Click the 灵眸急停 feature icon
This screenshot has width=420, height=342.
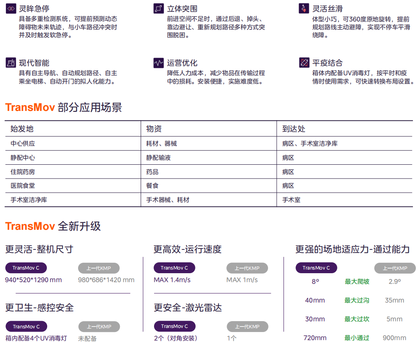(x=11, y=9)
